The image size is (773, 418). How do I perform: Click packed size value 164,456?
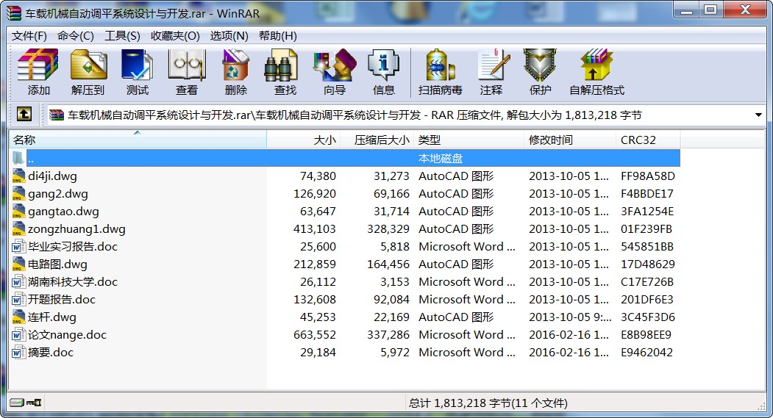click(388, 264)
